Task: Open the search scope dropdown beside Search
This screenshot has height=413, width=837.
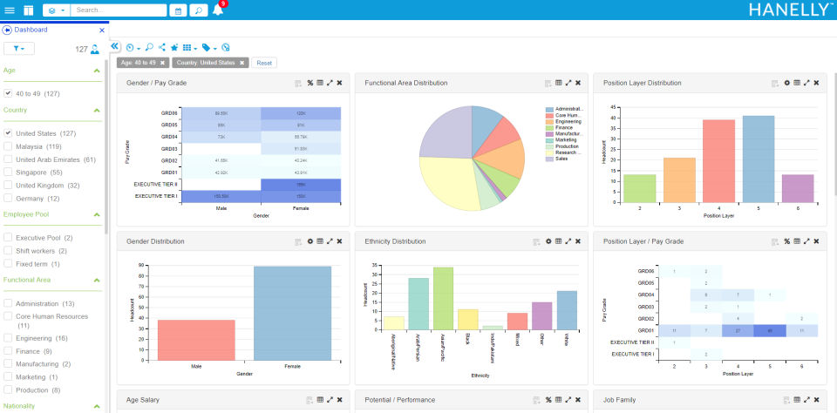Action: click(56, 10)
